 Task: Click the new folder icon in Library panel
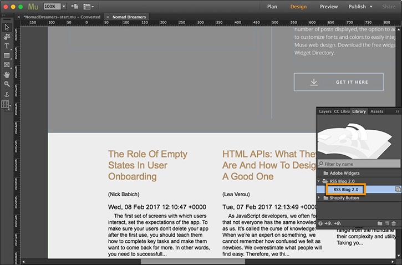(380, 223)
